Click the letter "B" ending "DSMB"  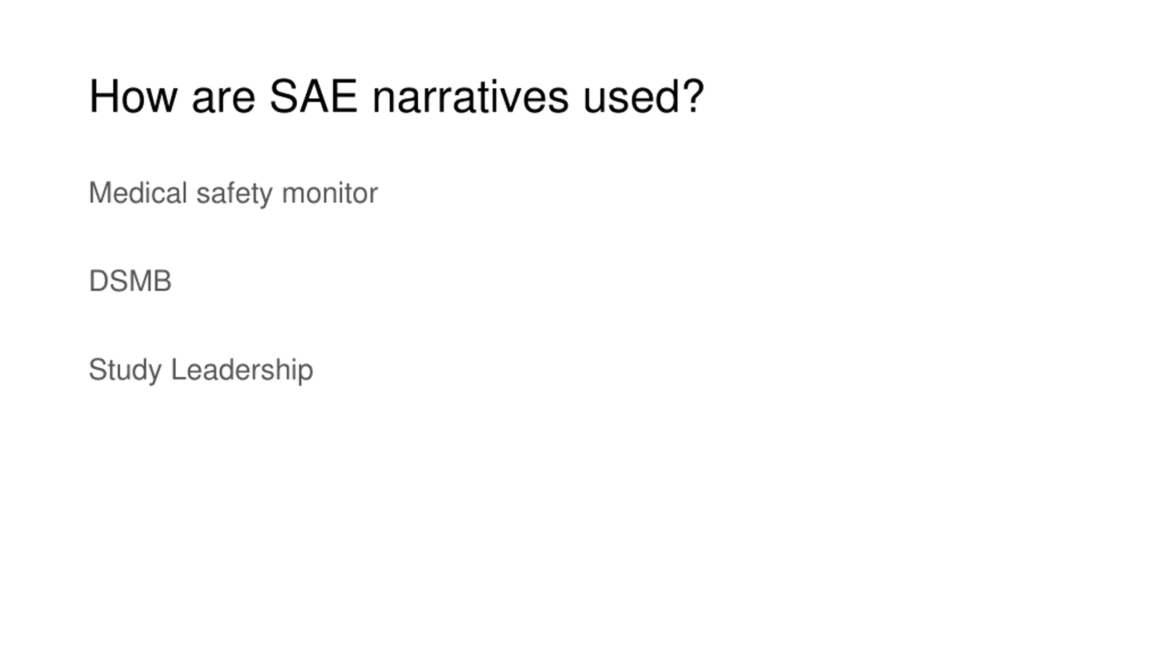[x=163, y=281]
